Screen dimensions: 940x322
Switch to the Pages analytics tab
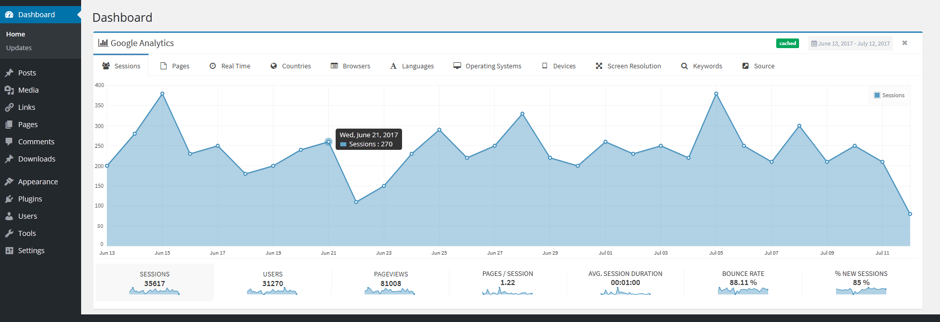175,66
